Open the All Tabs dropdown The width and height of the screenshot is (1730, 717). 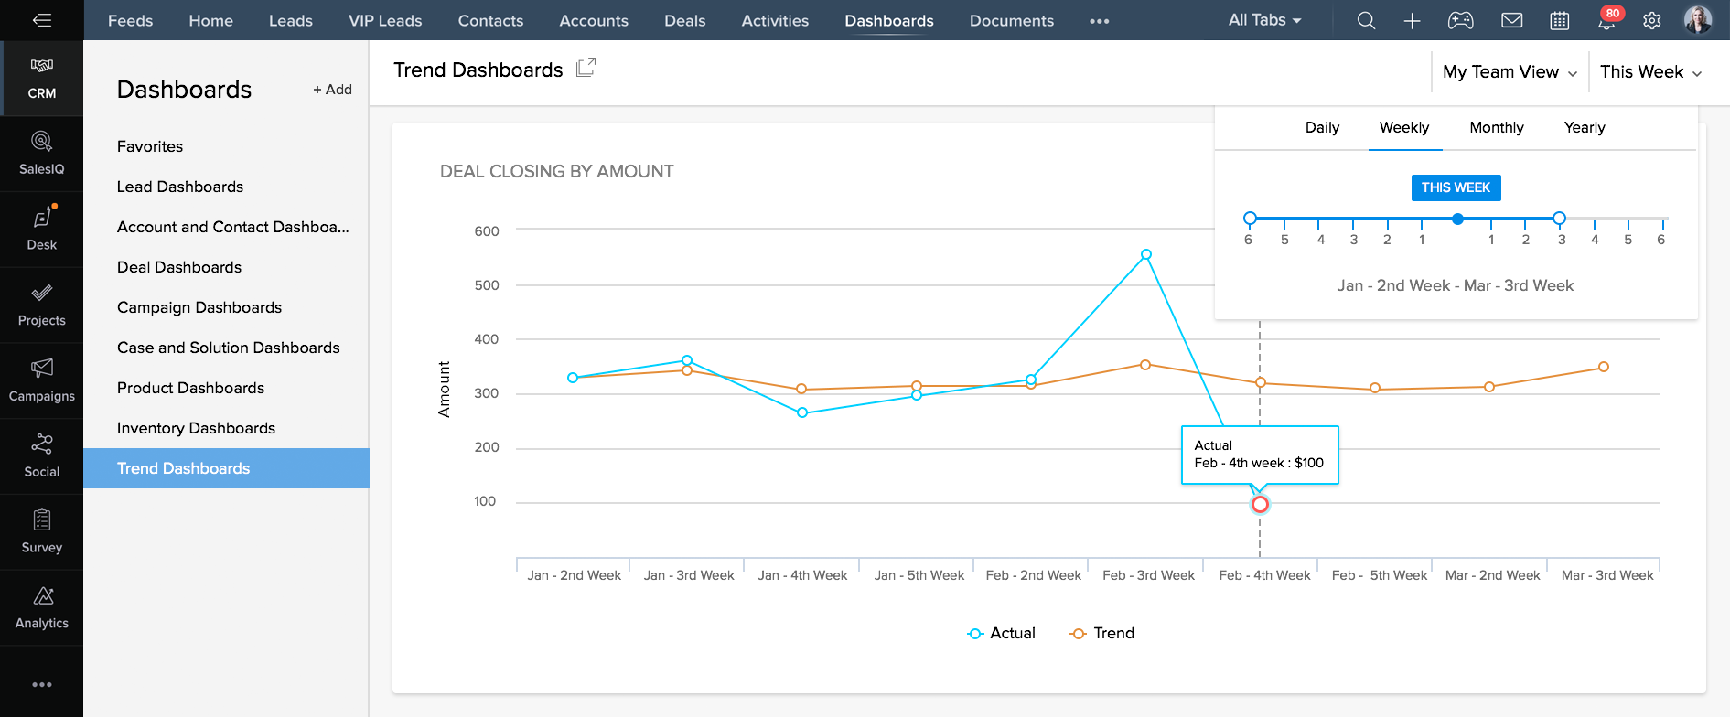1264,20
